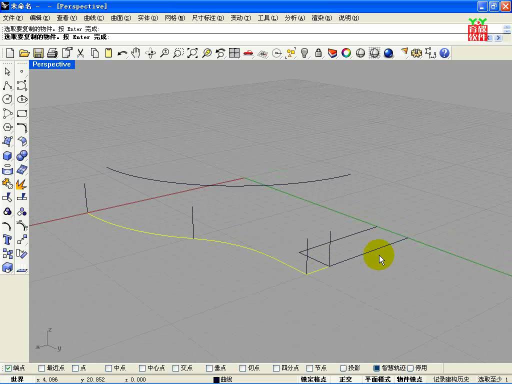Click the Undo arrow icon
Image resolution: width=512 pixels, height=384 pixels.
122,53
